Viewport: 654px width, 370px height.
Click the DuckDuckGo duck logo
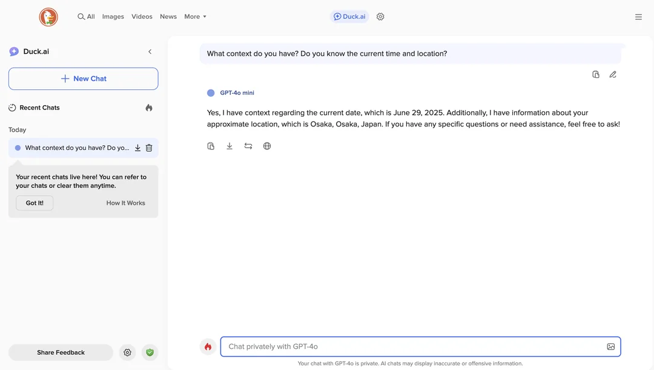click(48, 17)
